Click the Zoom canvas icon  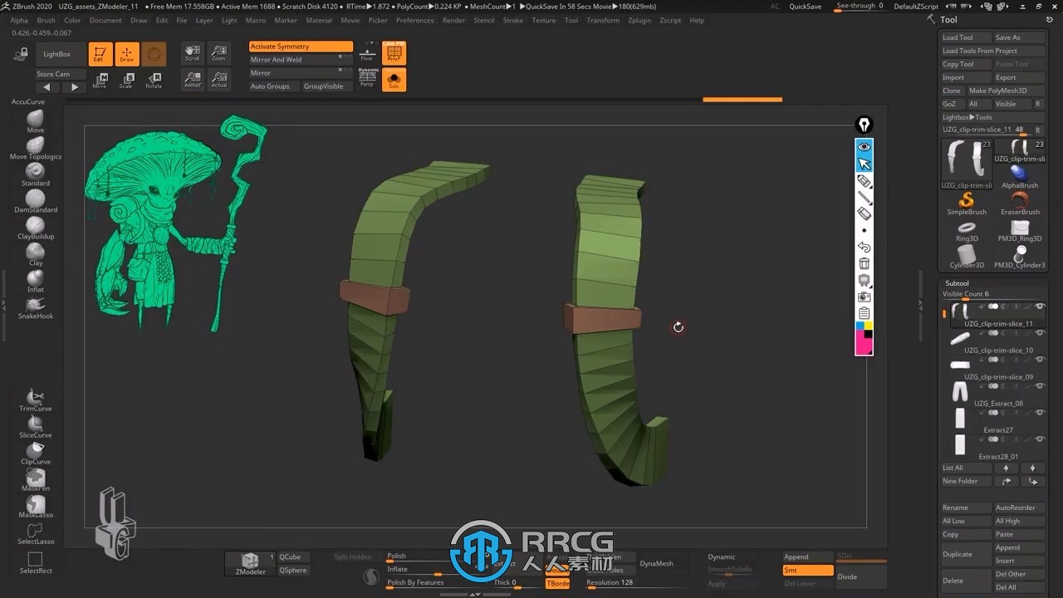coord(218,53)
